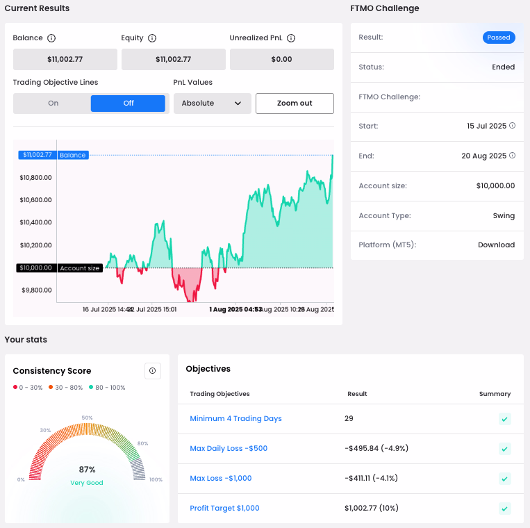Click the $1,002.77 (10%) result
This screenshot has width=530, height=528.
(372, 508)
